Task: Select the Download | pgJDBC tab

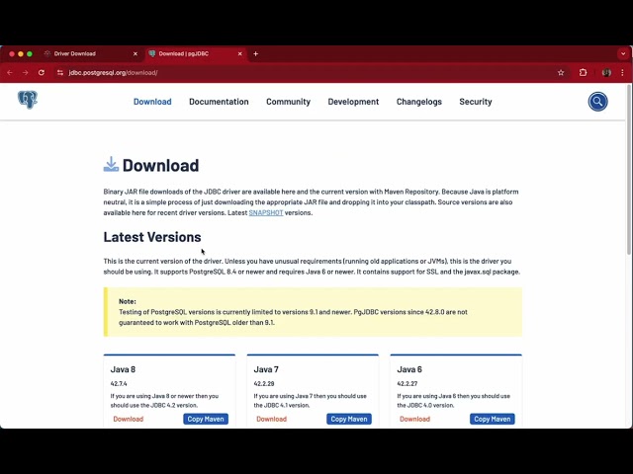Action: click(x=196, y=53)
